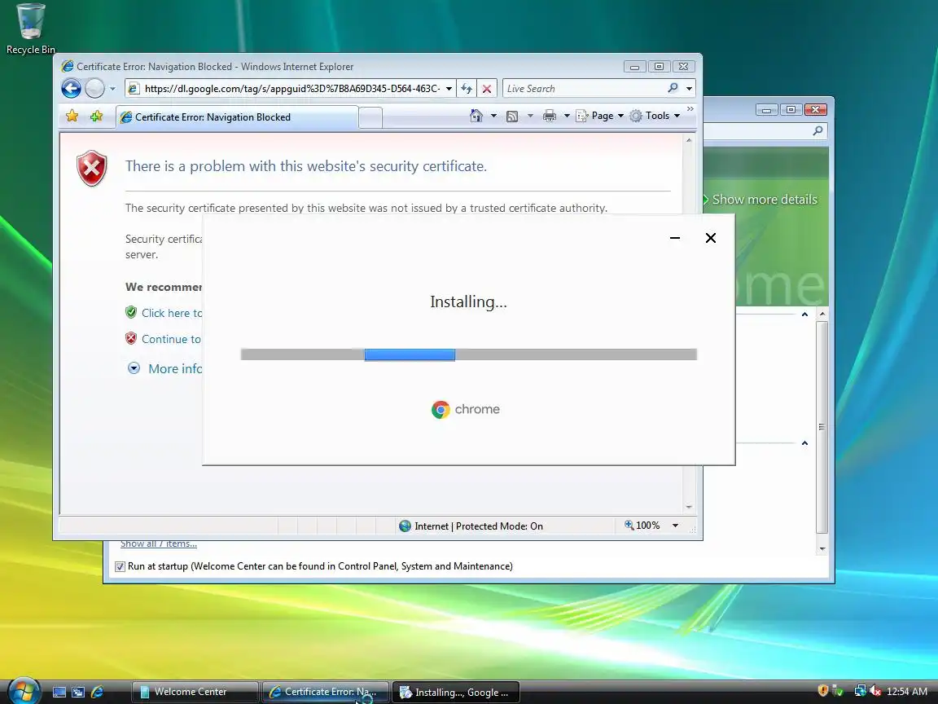938x704 pixels.
Task: Click the Chrome installer progress bar
Action: coord(468,354)
